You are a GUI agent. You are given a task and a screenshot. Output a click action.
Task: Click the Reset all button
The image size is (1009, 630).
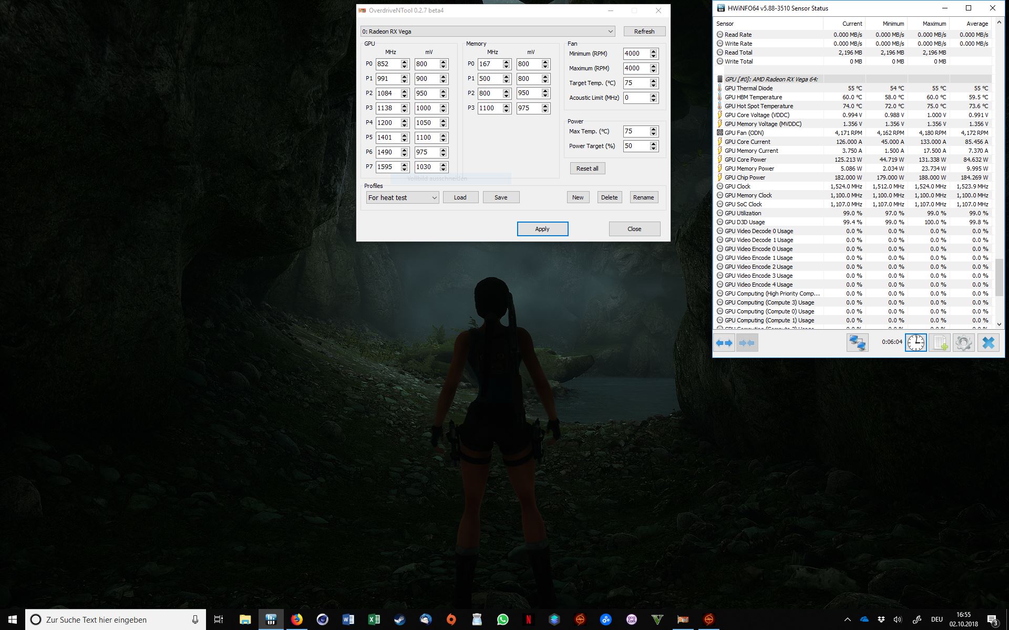click(587, 169)
